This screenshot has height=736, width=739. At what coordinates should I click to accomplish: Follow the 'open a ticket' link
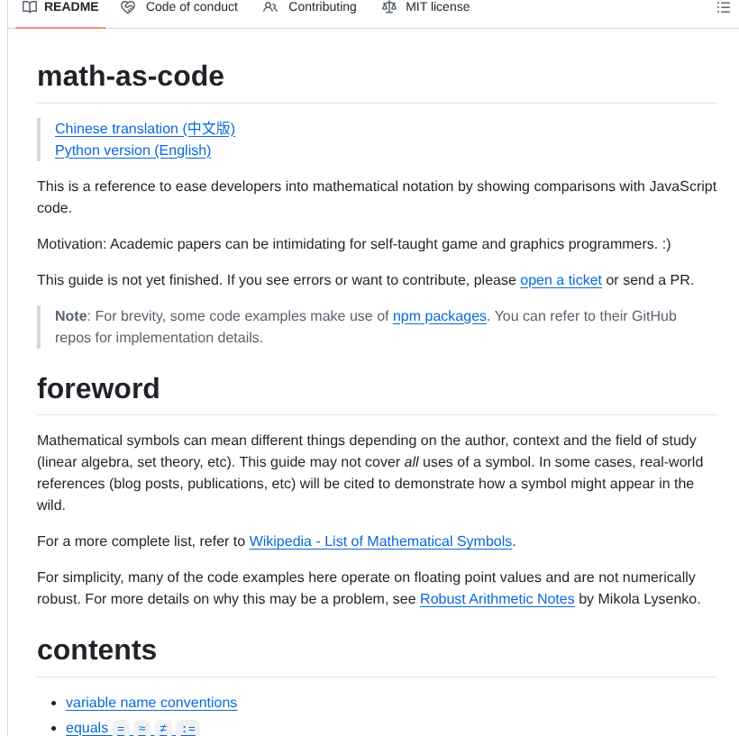tap(561, 280)
